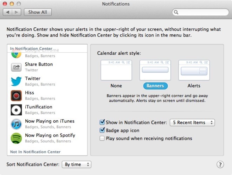Click the Notifications window title

(x=116, y=4)
